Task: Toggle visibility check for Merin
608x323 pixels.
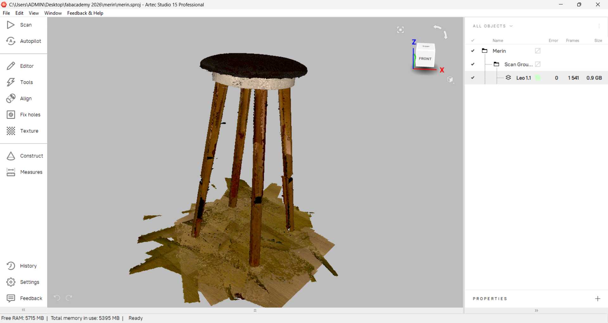Action: coord(473,51)
